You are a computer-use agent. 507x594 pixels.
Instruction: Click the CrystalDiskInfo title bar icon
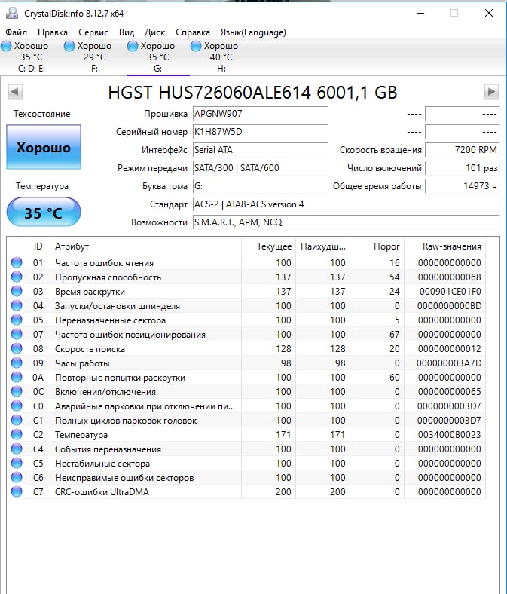coord(12,13)
